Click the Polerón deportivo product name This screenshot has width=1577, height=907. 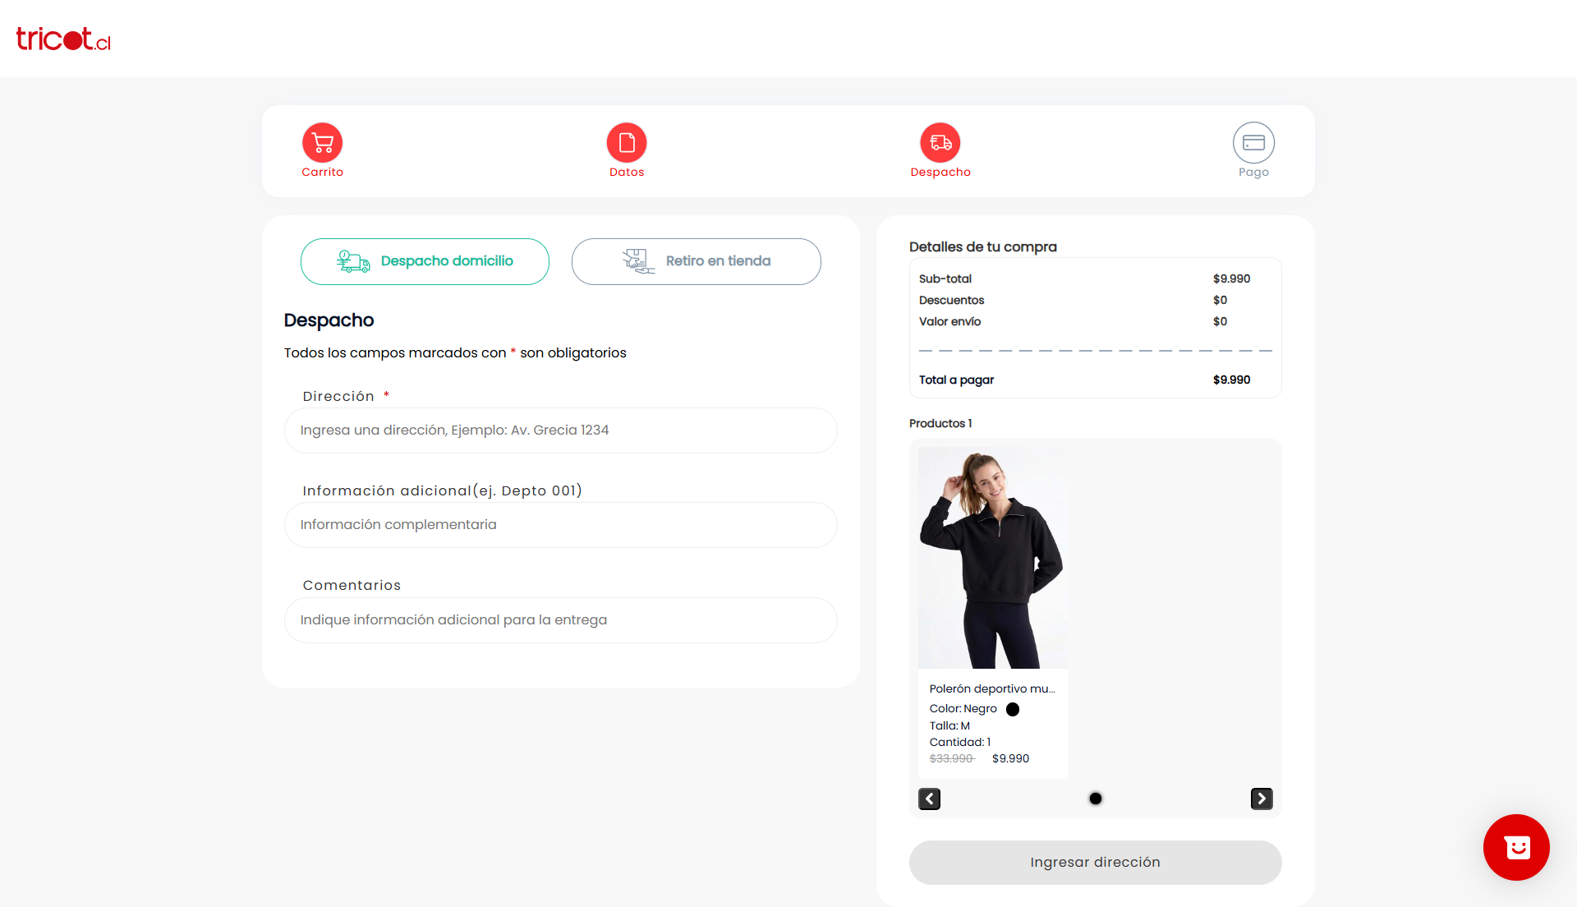[992, 688]
